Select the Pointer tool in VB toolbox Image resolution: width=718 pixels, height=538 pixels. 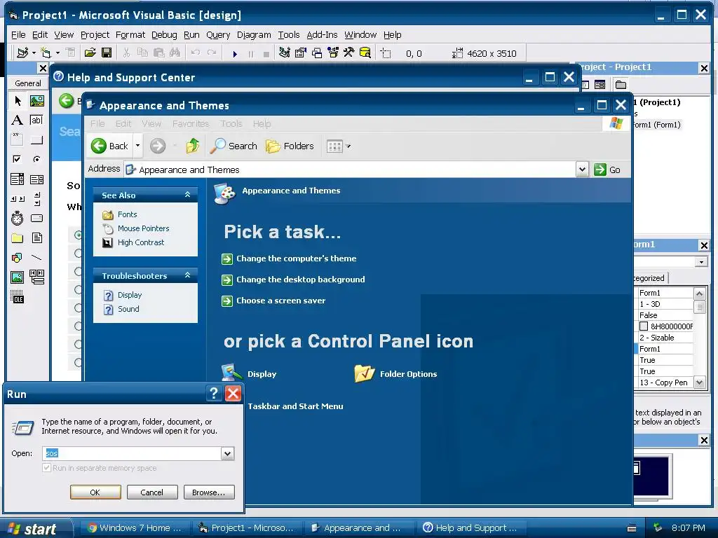tap(18, 101)
